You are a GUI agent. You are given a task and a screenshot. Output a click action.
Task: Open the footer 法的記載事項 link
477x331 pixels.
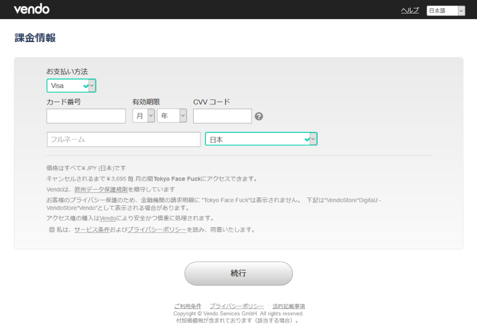[288, 306]
